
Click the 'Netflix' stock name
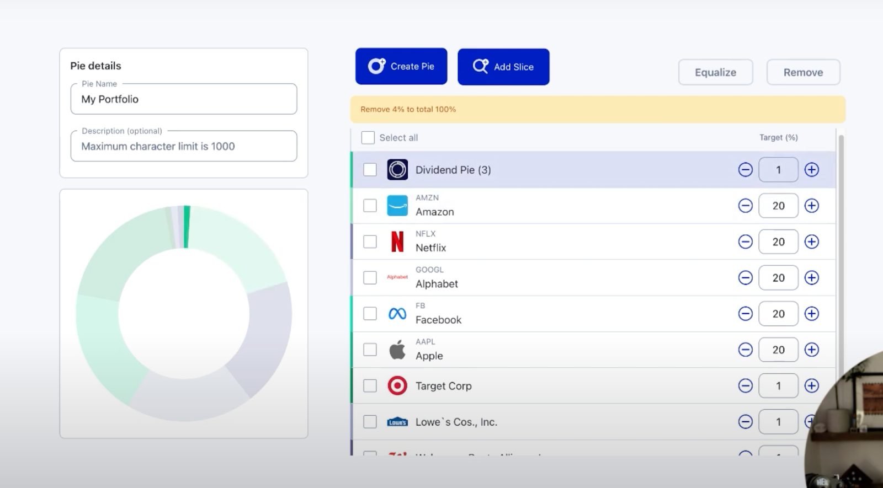pyautogui.click(x=431, y=248)
